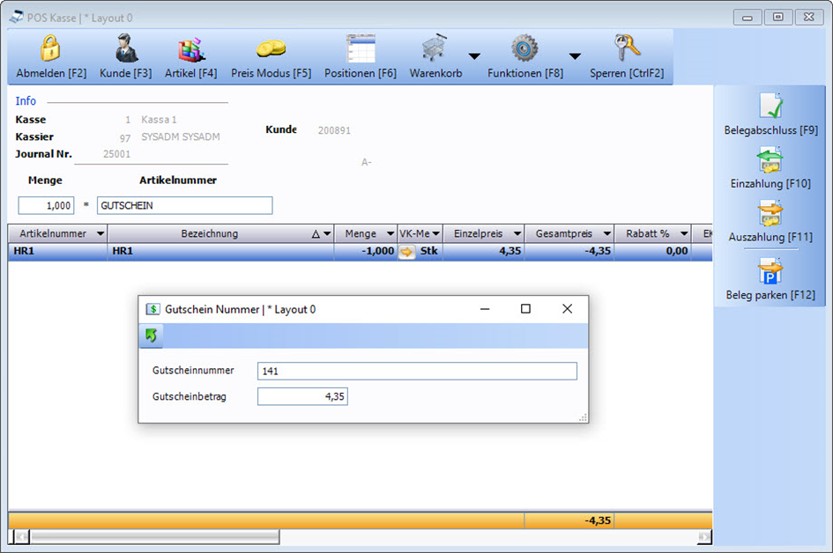Click the horizontal scrollbar thumb
This screenshot has height=553, width=833.
(154, 536)
